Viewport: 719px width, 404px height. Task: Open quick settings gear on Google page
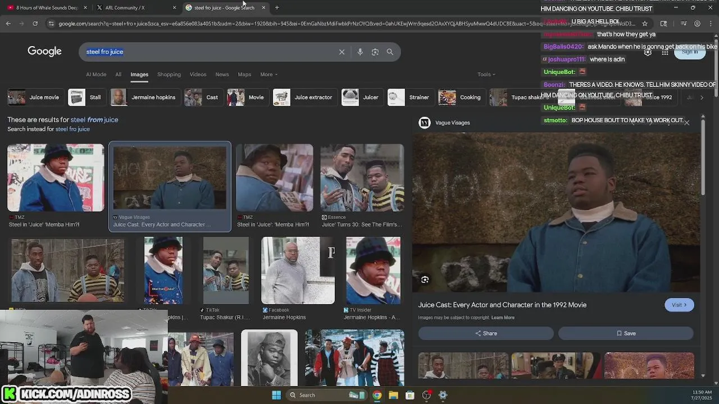(x=648, y=52)
